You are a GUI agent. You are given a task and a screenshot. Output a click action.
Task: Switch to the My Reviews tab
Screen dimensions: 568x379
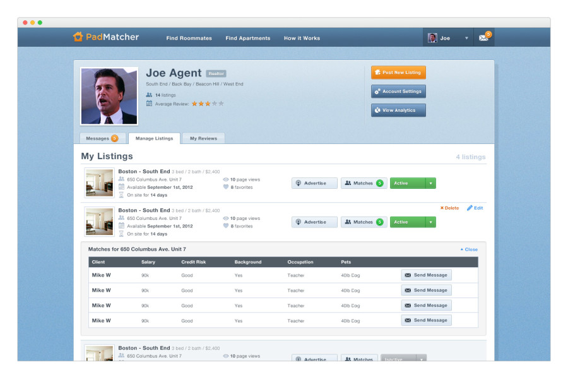coord(204,138)
